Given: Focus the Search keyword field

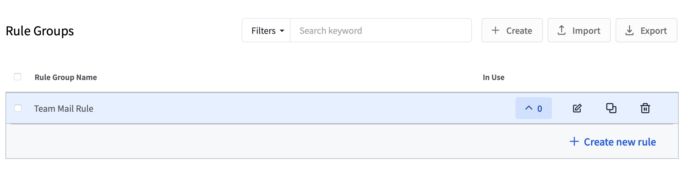Looking at the screenshot, I should click(381, 30).
